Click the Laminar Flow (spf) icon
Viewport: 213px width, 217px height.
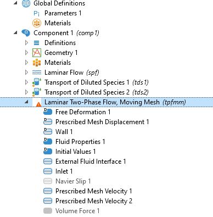point(37,73)
